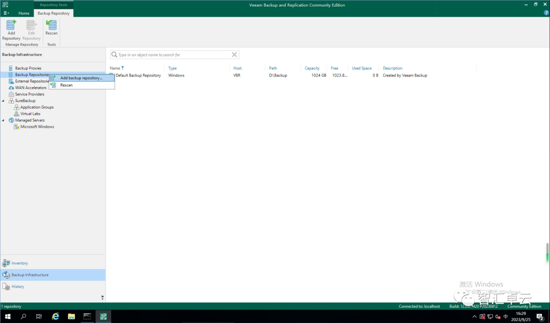
Task: Switch to the Home tab
Action: (x=24, y=13)
